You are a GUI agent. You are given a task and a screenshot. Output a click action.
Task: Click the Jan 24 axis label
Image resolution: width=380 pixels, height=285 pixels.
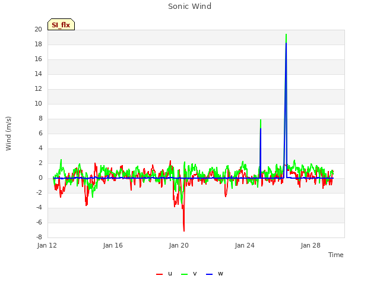(245, 245)
